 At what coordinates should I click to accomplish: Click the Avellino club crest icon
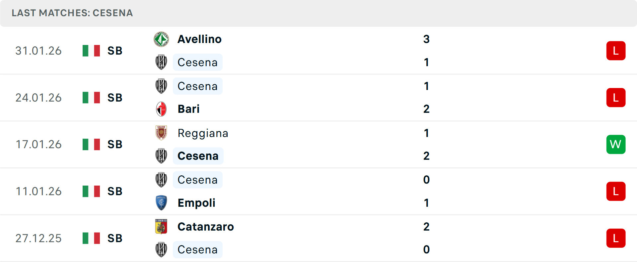point(161,39)
